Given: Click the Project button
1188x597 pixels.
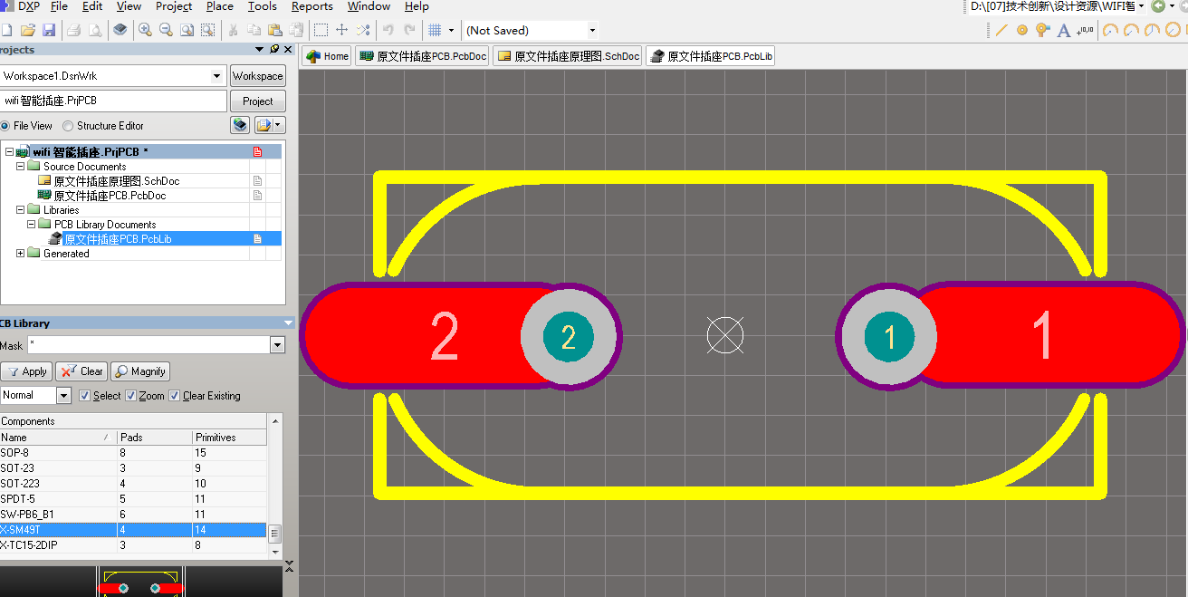Looking at the screenshot, I should coord(258,101).
